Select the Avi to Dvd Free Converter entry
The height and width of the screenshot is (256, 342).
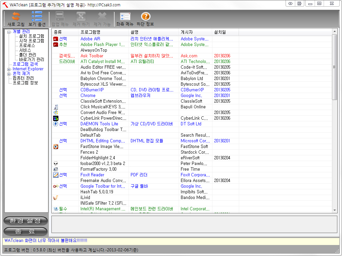[x=103, y=73]
